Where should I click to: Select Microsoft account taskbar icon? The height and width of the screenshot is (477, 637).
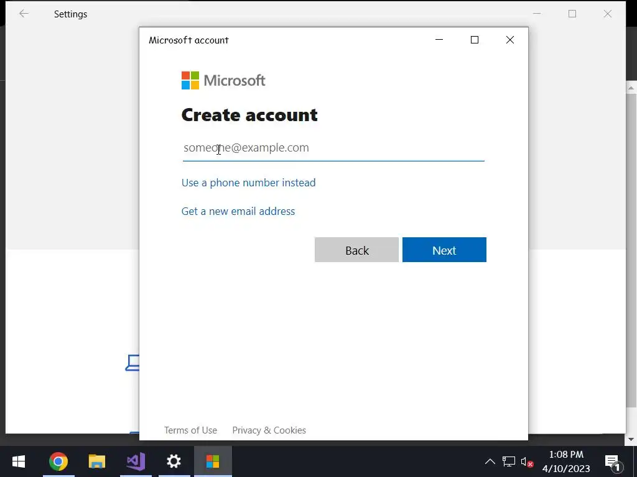213,461
